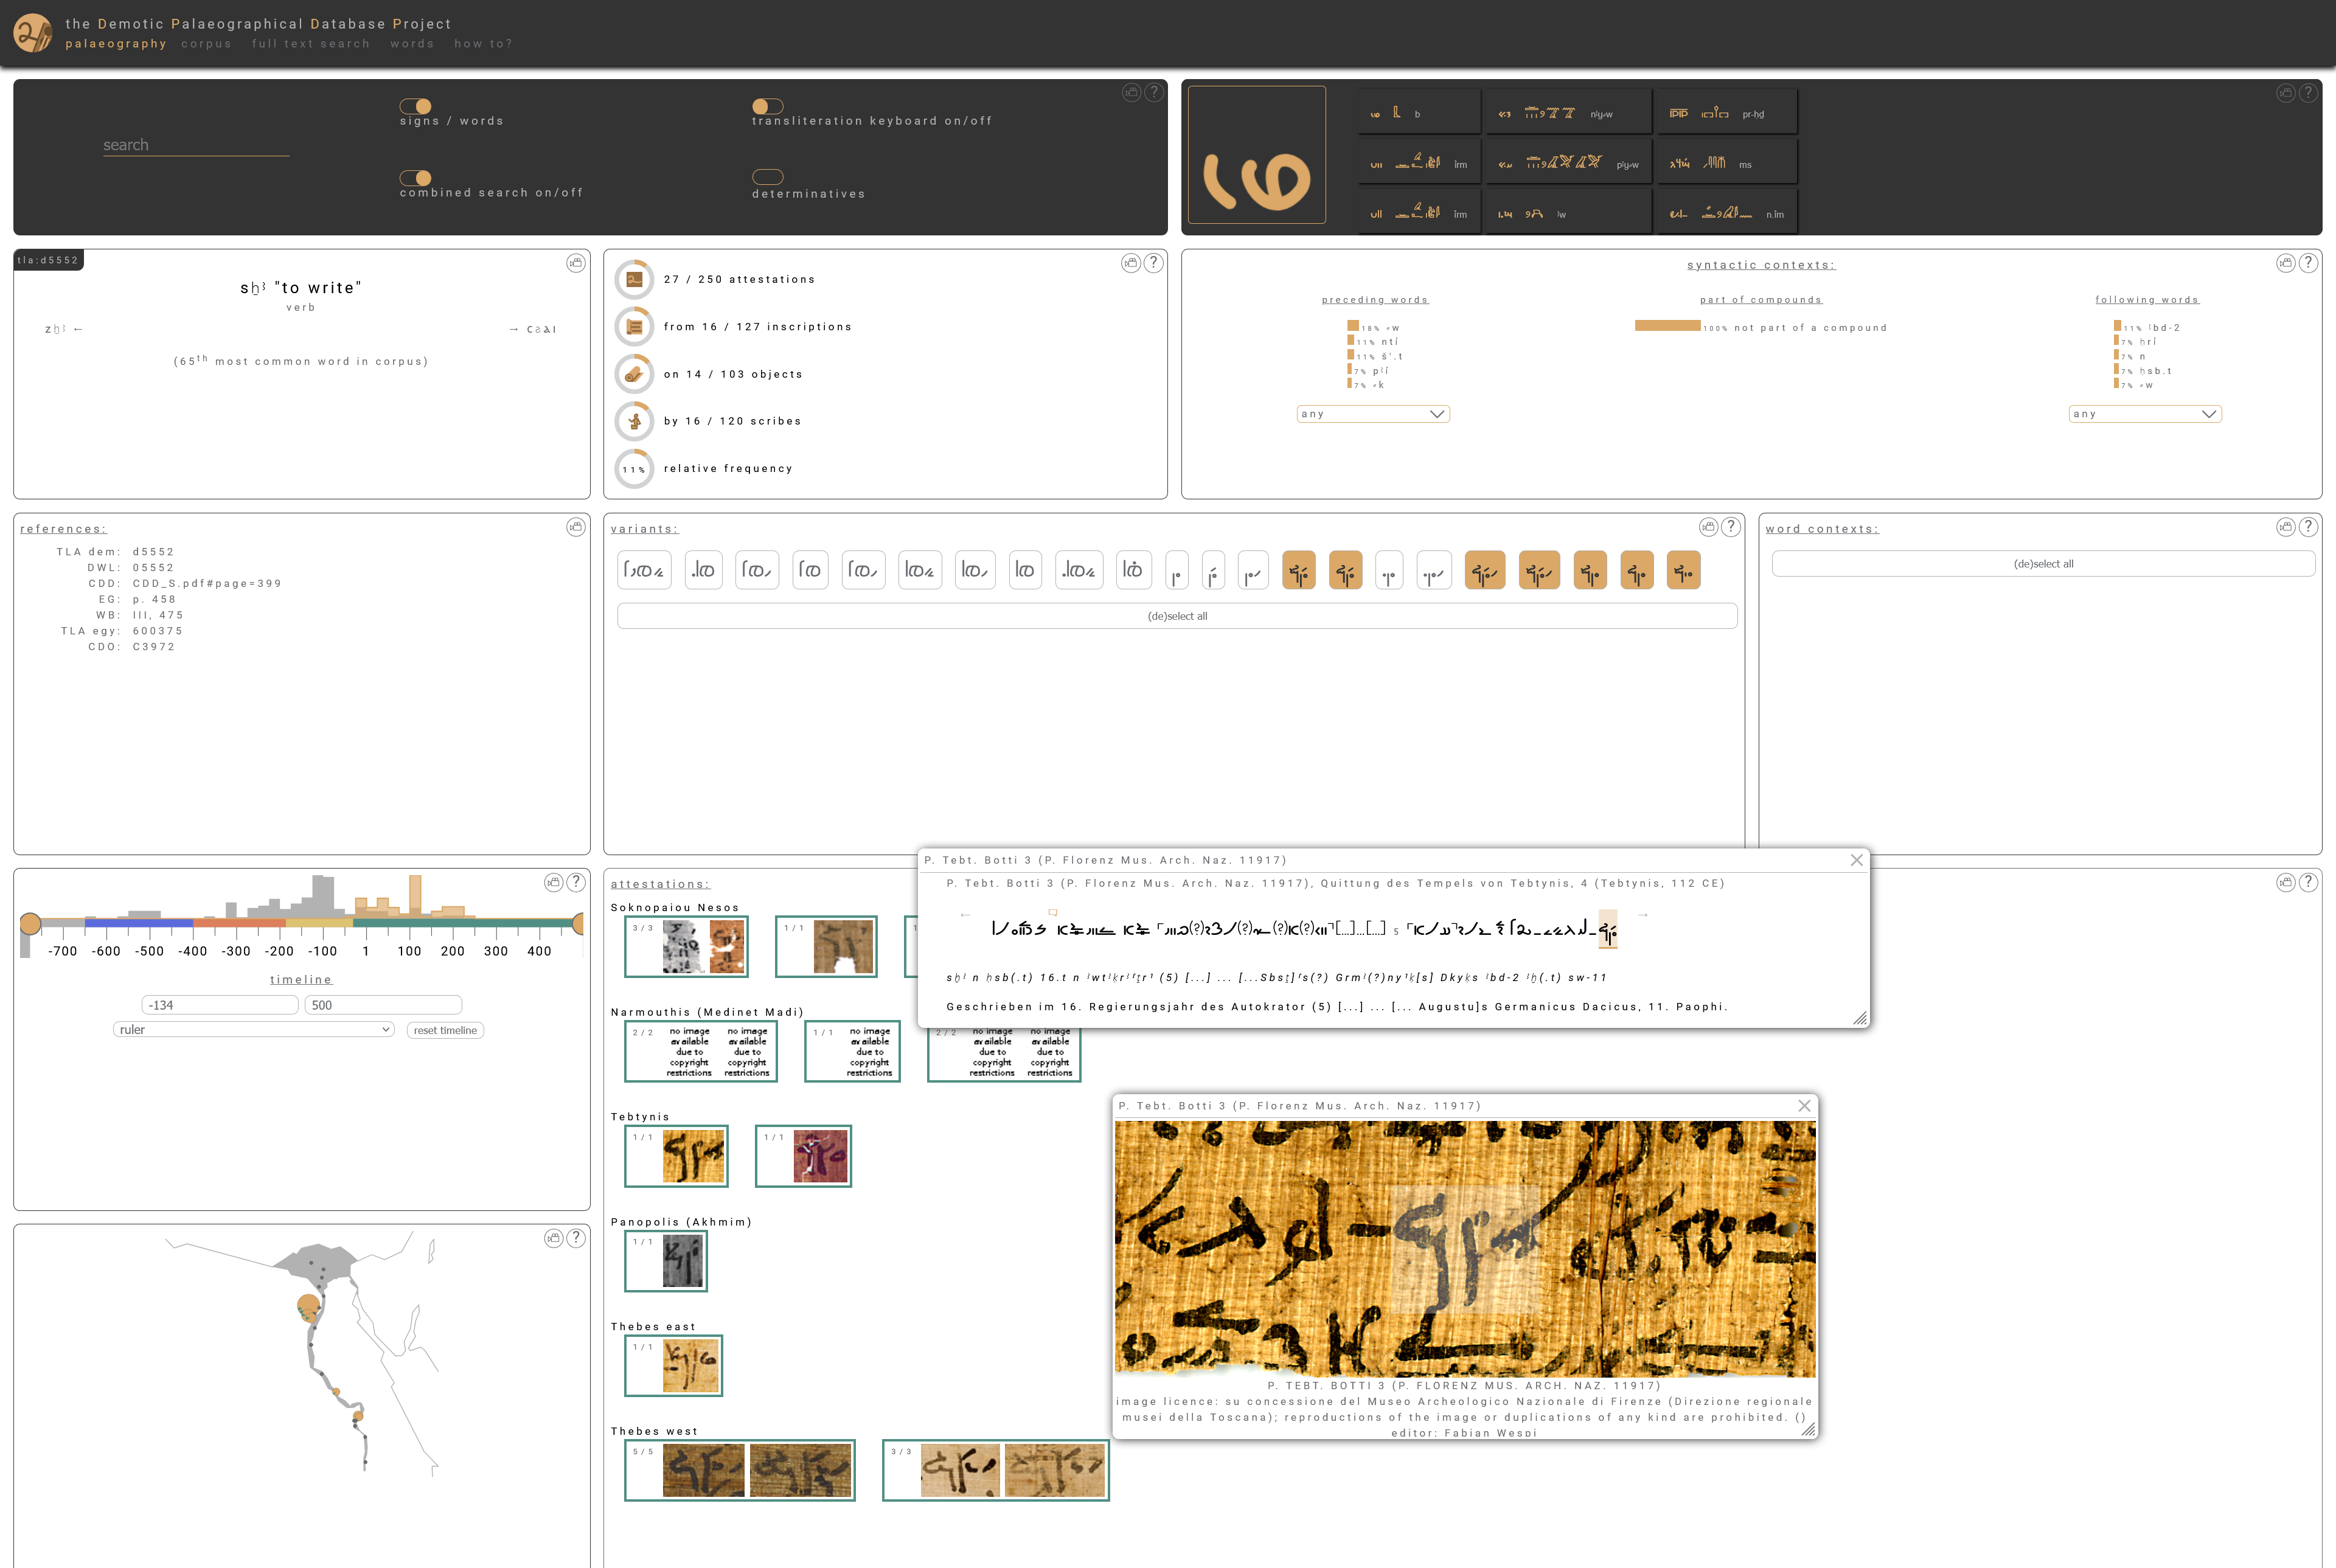Open the 'ruler' dropdown under the timeline
Viewport: 2336px width, 1568px height.
click(x=253, y=1029)
